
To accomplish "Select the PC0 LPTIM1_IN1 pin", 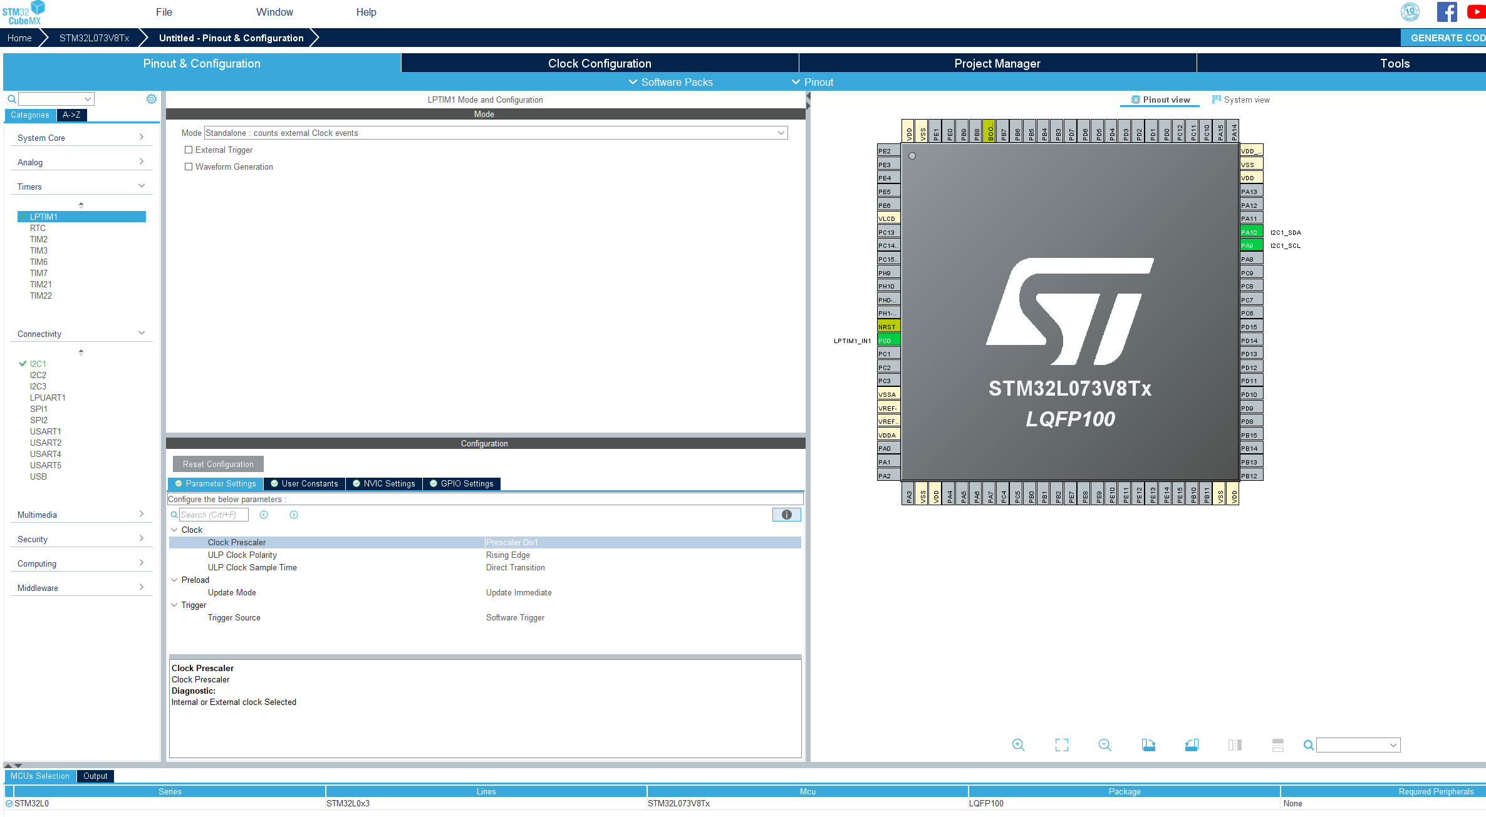I will tap(889, 341).
